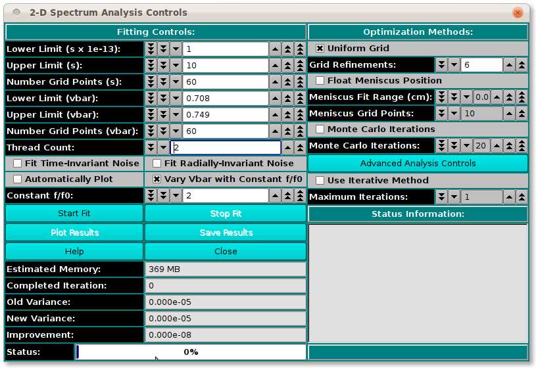
Task: Triple-up arrow for Constant f/f0
Action: tap(300, 196)
